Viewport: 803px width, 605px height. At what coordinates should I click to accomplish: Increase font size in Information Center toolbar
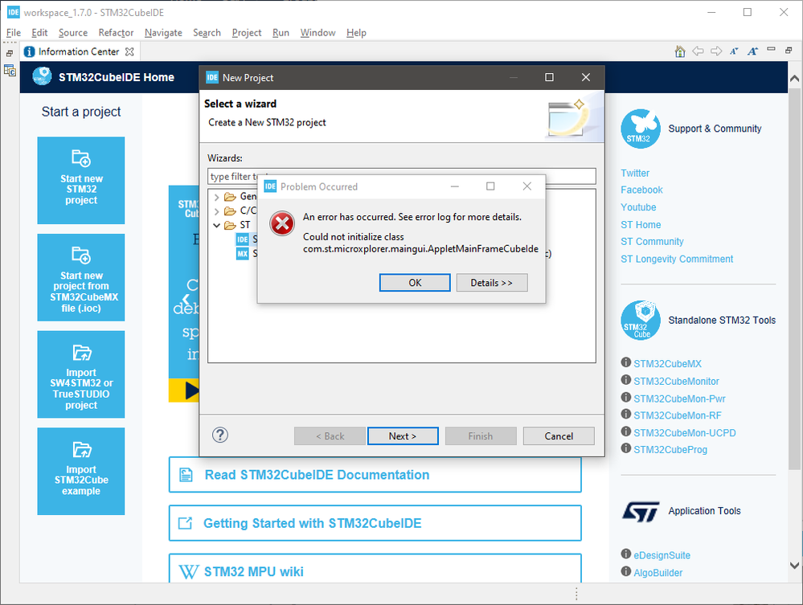tap(752, 51)
